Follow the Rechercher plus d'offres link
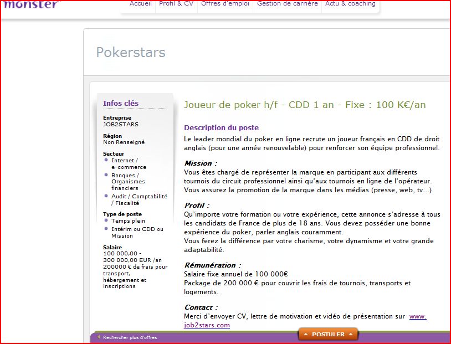The width and height of the screenshot is (451, 344). coord(130,337)
